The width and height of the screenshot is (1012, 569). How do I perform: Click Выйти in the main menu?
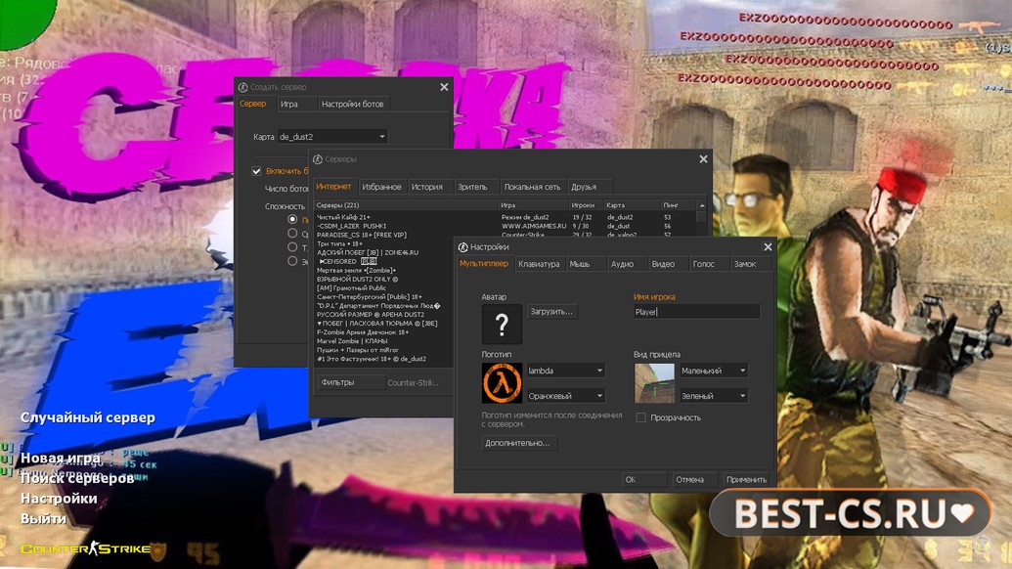click(43, 518)
